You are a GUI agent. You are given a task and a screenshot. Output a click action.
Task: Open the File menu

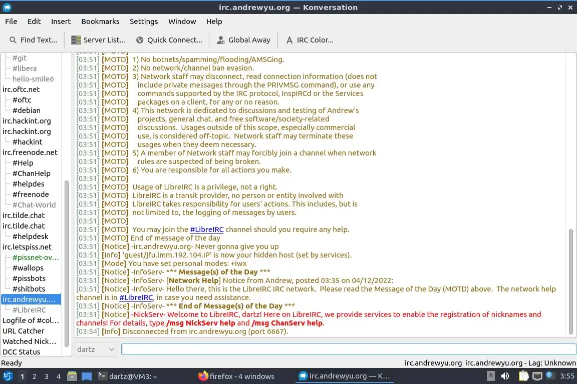[x=11, y=21]
